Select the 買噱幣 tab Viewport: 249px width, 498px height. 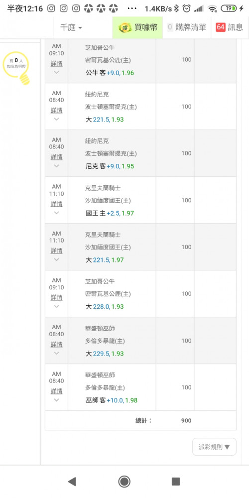click(137, 27)
